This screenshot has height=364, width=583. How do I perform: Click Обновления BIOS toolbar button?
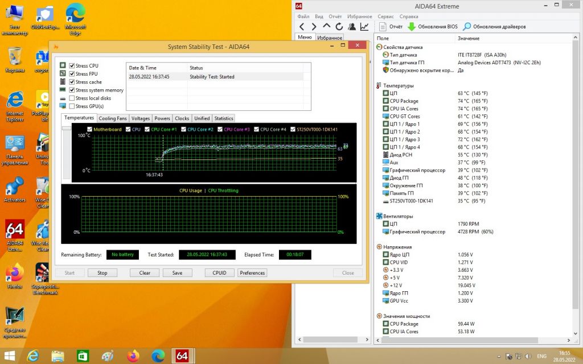coord(433,27)
